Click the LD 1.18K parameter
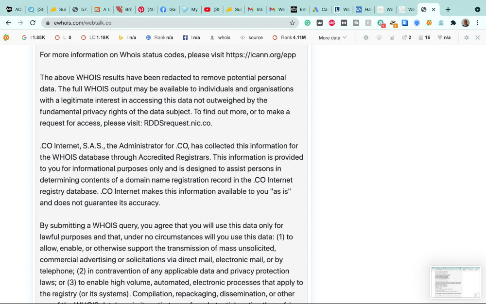 (x=95, y=37)
